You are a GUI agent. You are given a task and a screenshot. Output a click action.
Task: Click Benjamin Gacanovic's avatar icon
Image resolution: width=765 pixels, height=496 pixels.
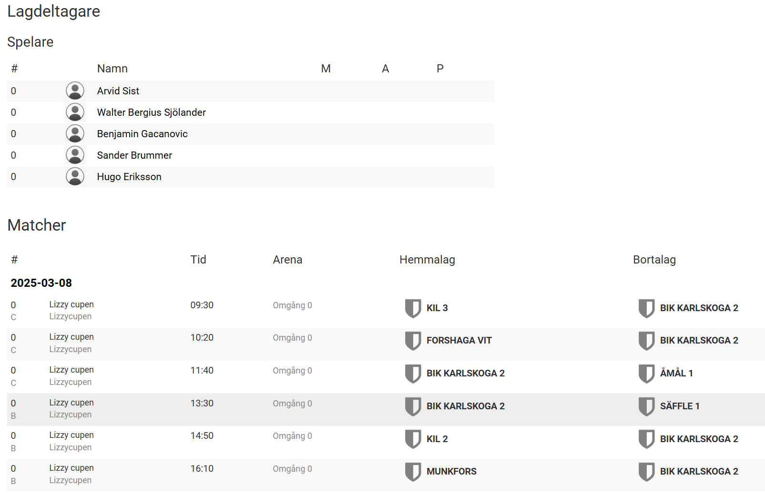pyautogui.click(x=75, y=133)
